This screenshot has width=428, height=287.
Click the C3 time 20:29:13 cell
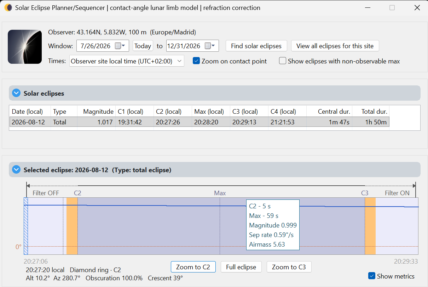pos(249,122)
